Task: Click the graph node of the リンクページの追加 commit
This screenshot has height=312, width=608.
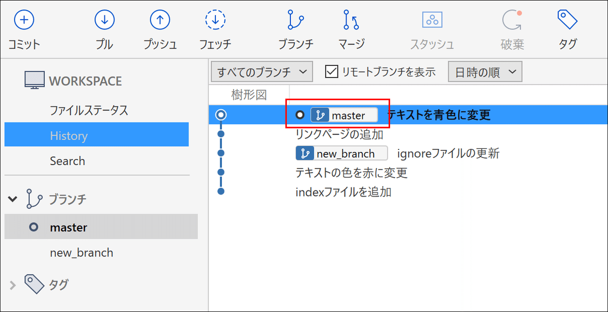Action: 220,134
